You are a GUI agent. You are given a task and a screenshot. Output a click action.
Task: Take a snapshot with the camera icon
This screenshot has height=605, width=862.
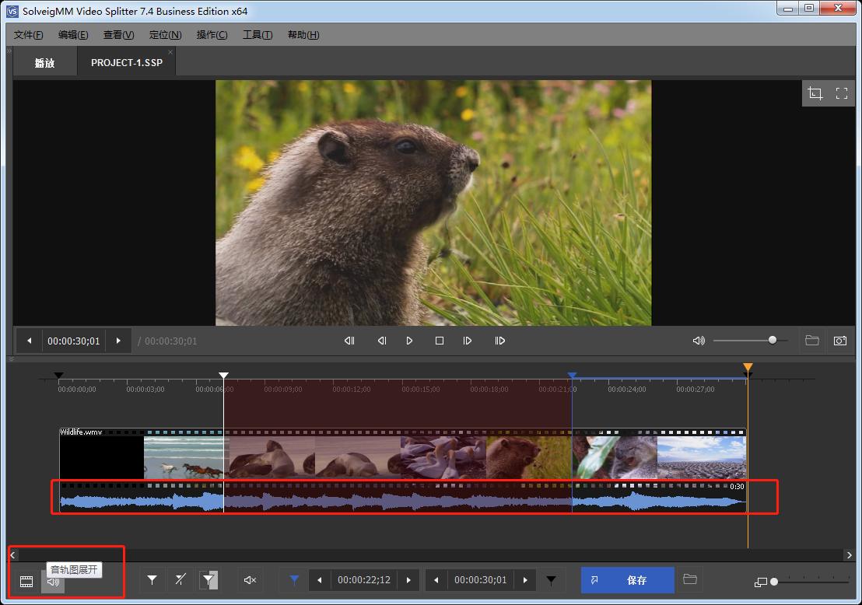coord(840,341)
